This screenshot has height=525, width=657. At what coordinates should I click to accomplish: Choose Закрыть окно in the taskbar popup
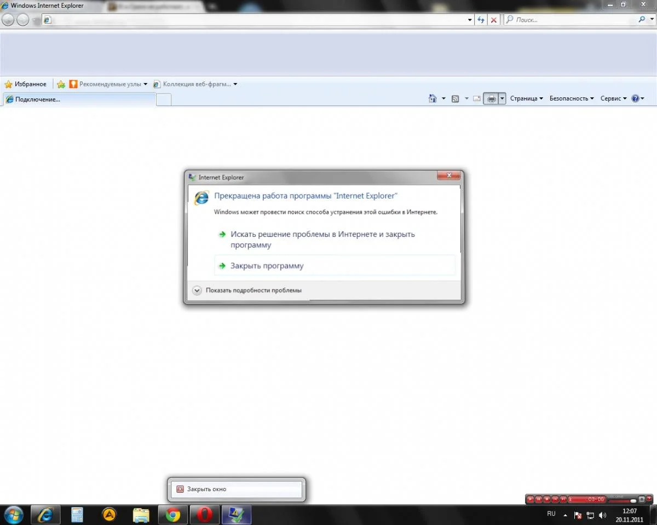[x=237, y=489]
